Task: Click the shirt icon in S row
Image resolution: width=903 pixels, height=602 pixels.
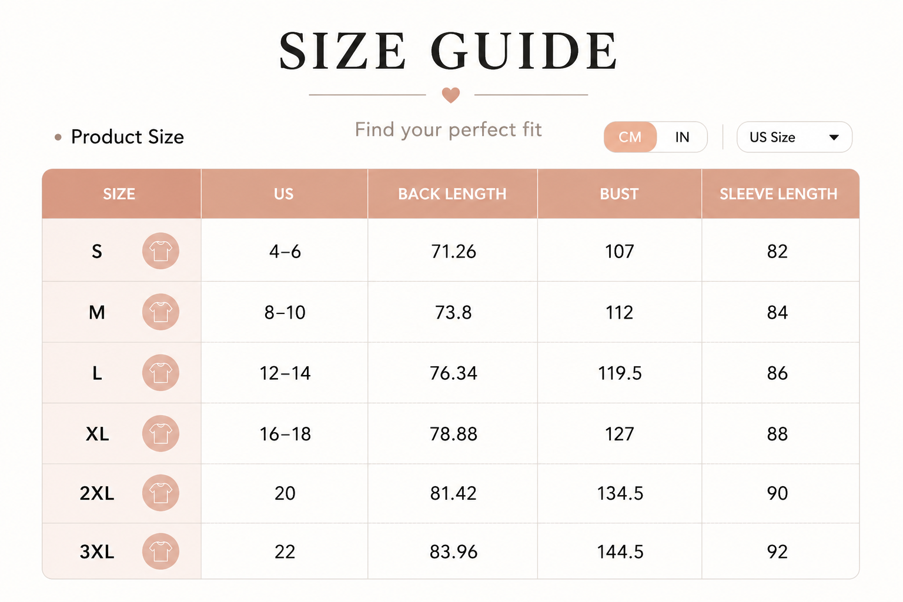Action: coord(160,251)
